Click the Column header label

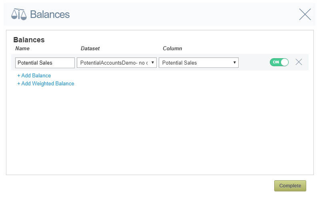click(172, 49)
